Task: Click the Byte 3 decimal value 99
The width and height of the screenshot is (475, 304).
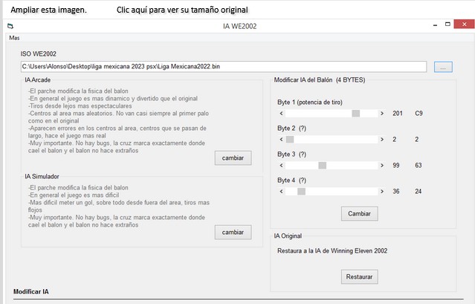Action: pyautogui.click(x=396, y=165)
